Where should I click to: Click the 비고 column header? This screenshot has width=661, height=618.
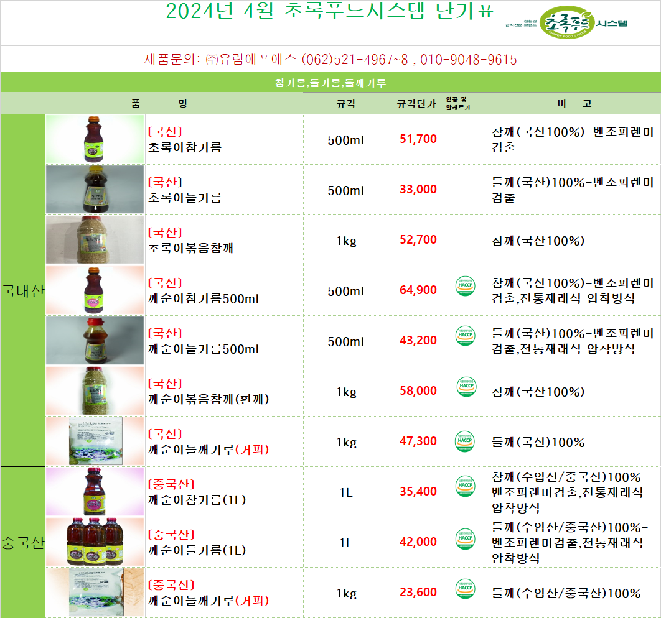(574, 104)
